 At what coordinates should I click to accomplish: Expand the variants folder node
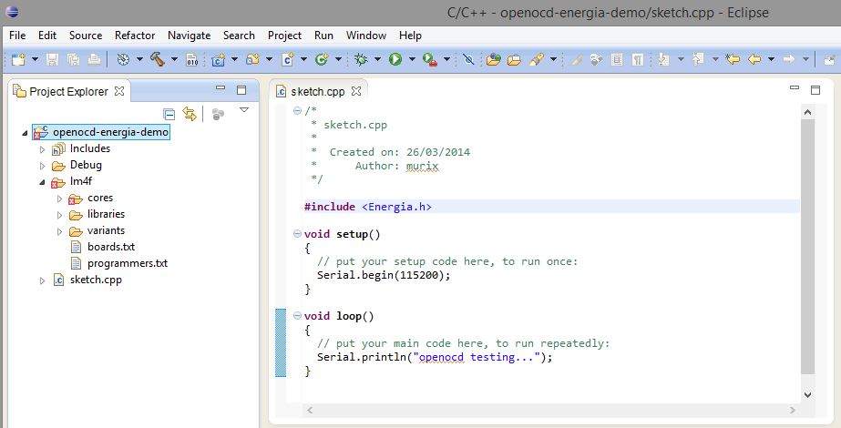click(x=59, y=231)
